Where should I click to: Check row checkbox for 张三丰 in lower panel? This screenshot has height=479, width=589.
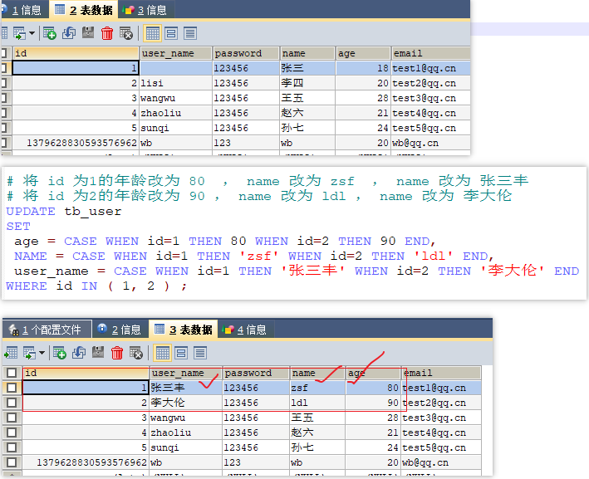(x=12, y=388)
